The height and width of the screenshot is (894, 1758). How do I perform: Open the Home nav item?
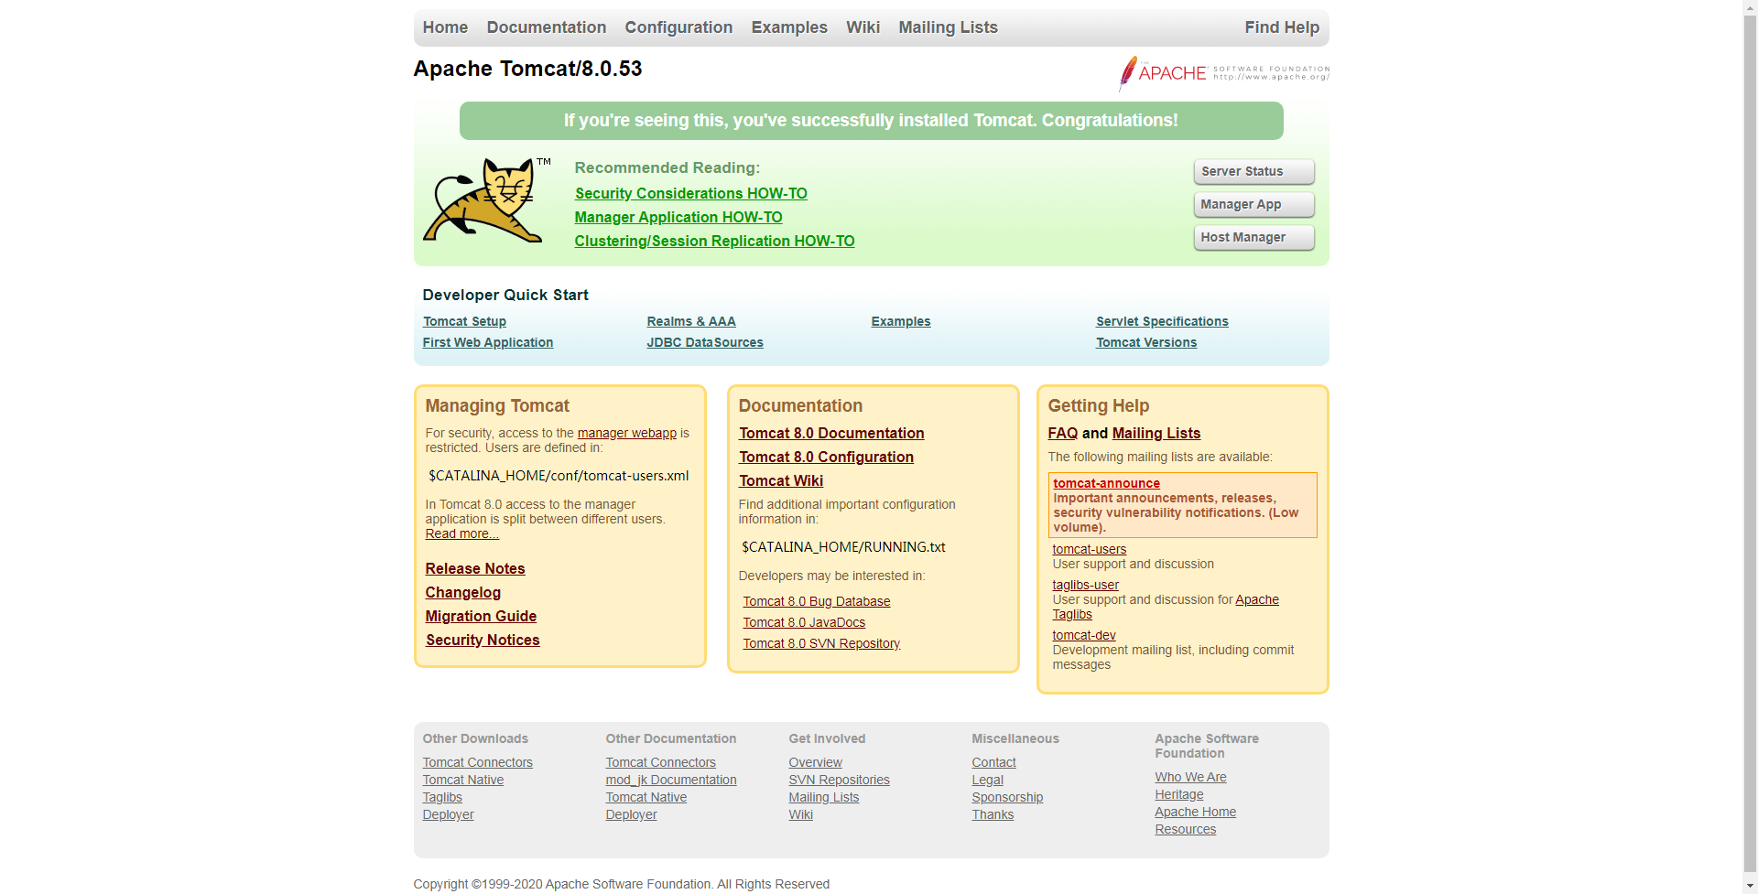click(x=445, y=27)
